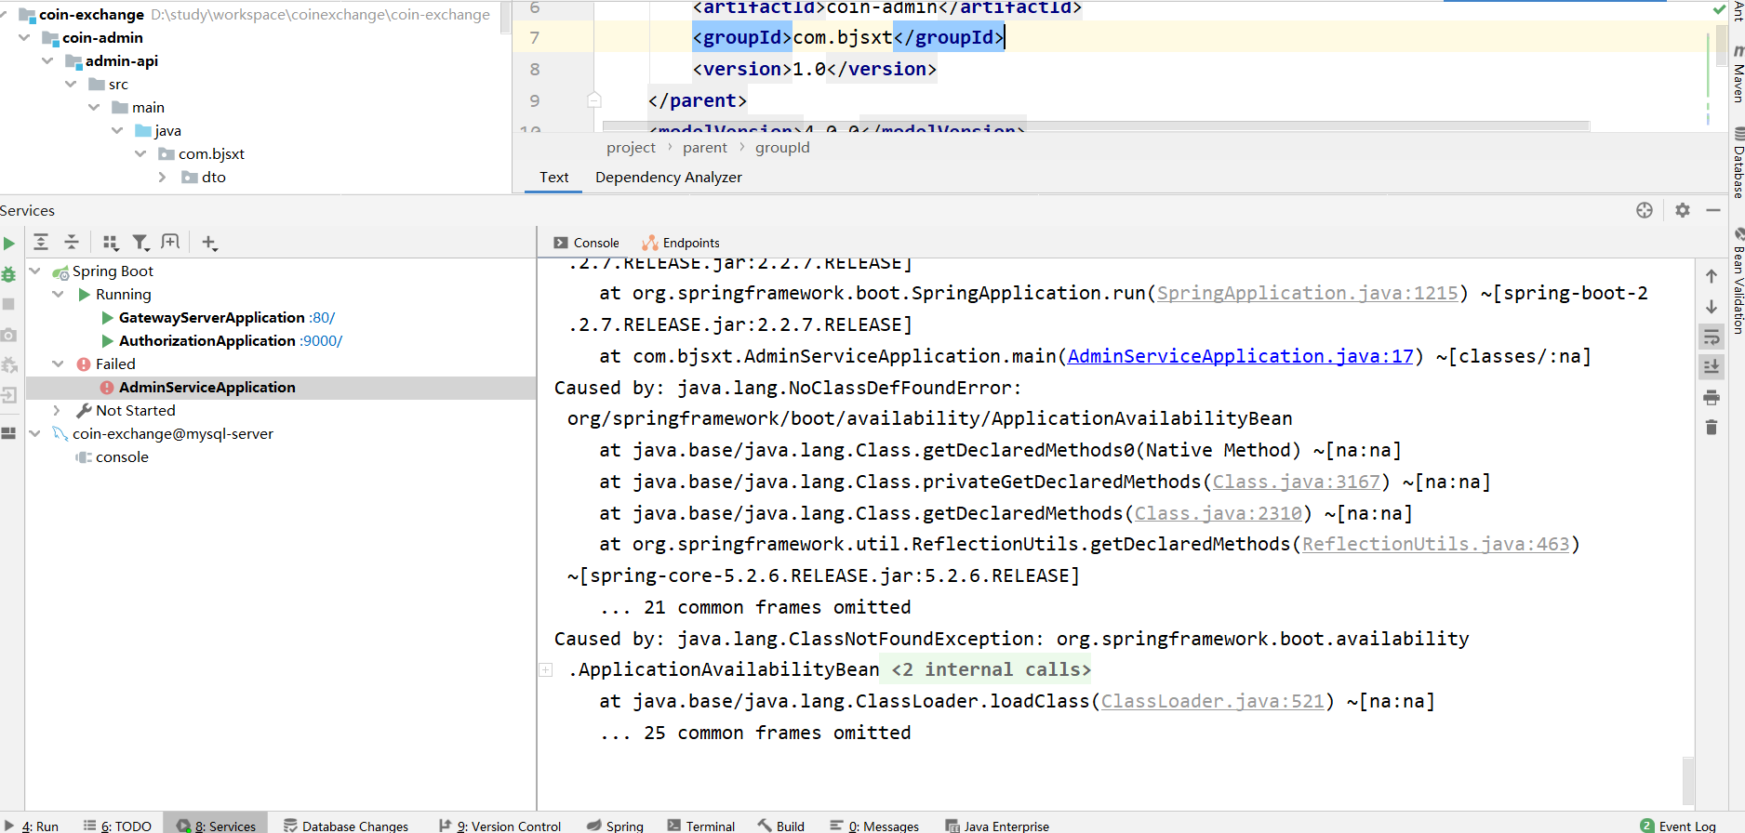Screen dimensions: 1745x833
Task: Click the Up stack trace arrow
Action: pyautogui.click(x=1712, y=276)
